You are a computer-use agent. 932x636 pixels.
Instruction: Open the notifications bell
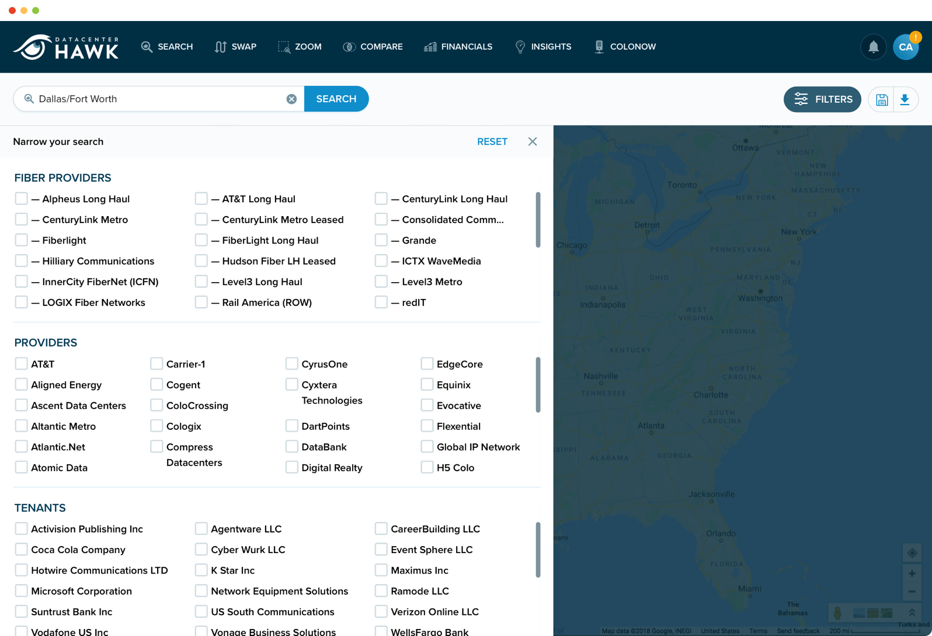click(873, 47)
